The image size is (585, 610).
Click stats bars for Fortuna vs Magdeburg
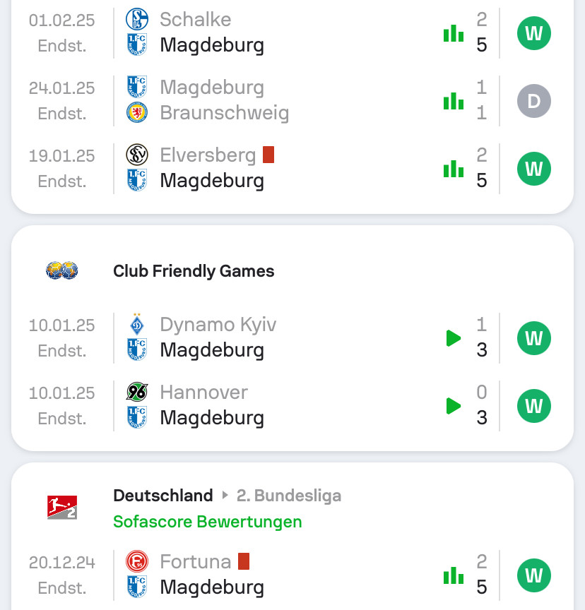point(453,575)
